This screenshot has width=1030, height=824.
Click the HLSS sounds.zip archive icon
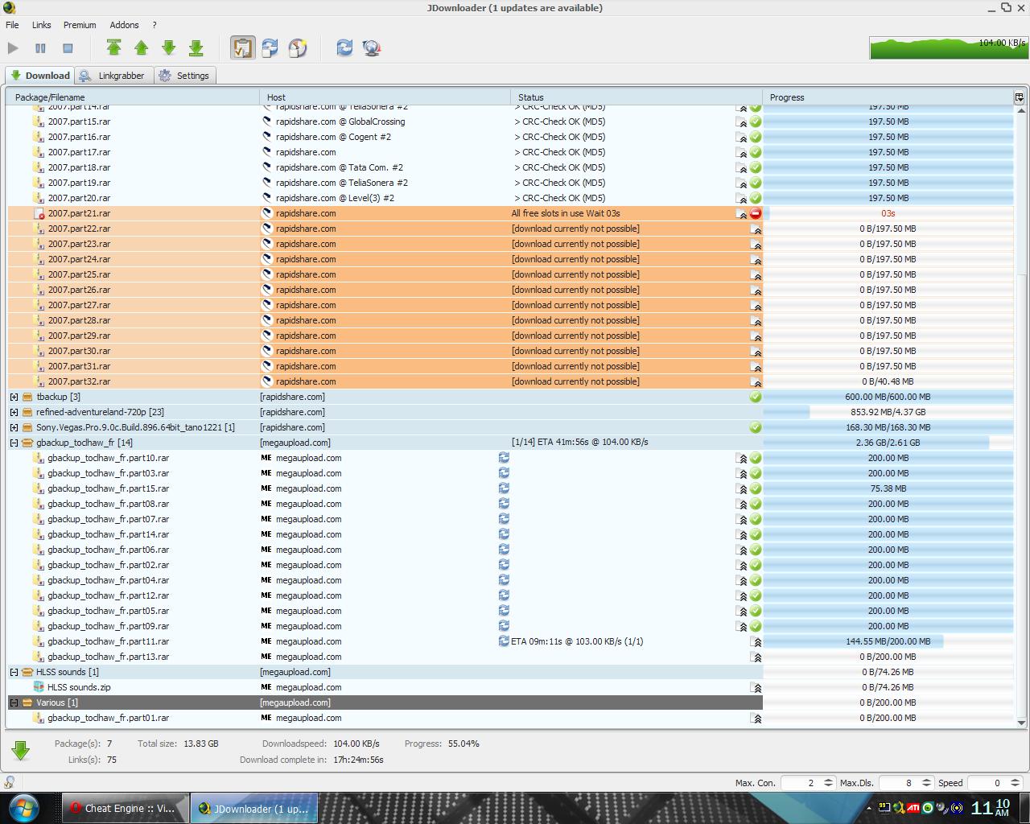[39, 687]
